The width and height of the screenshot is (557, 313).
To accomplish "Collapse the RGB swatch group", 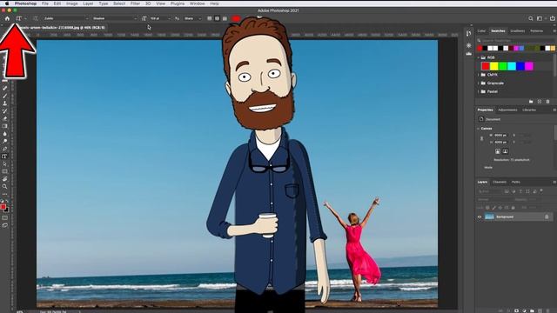I will click(479, 57).
